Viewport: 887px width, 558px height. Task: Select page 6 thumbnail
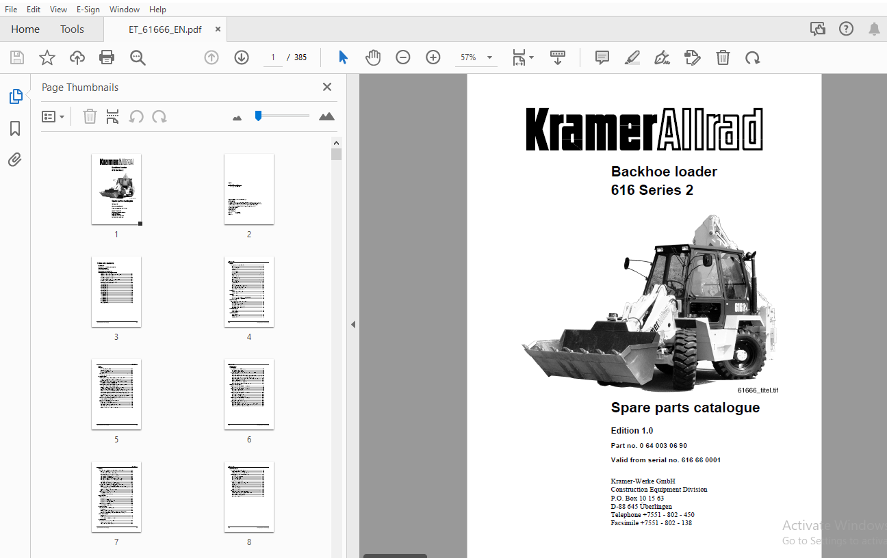pos(249,395)
